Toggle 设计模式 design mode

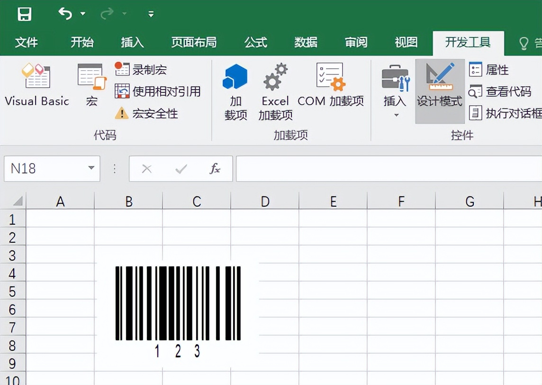(x=440, y=92)
